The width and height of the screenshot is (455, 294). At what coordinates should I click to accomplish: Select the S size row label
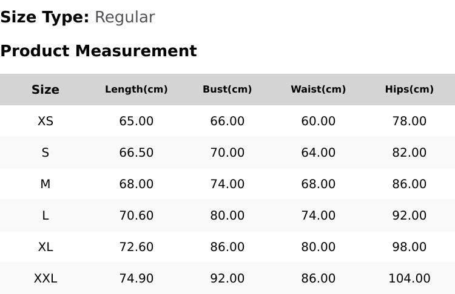[45, 152]
